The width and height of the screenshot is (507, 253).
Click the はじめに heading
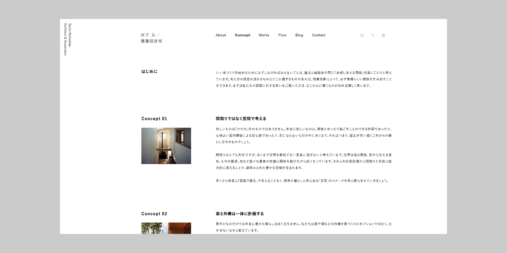(x=149, y=72)
